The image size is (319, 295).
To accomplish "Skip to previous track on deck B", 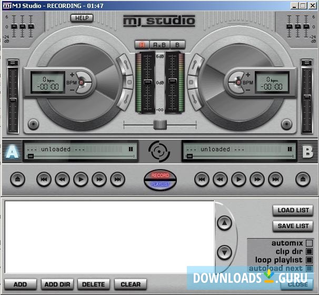I will click(202, 179).
